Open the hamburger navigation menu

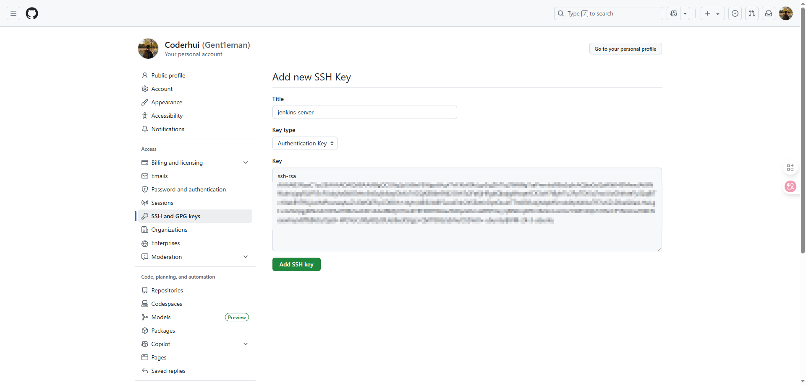click(13, 13)
